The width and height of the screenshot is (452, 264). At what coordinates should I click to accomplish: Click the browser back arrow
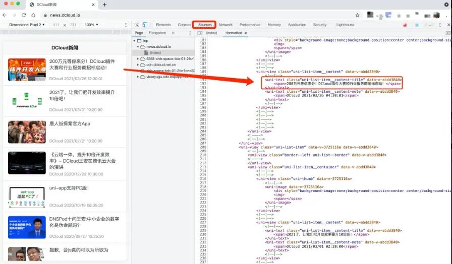(x=5, y=15)
